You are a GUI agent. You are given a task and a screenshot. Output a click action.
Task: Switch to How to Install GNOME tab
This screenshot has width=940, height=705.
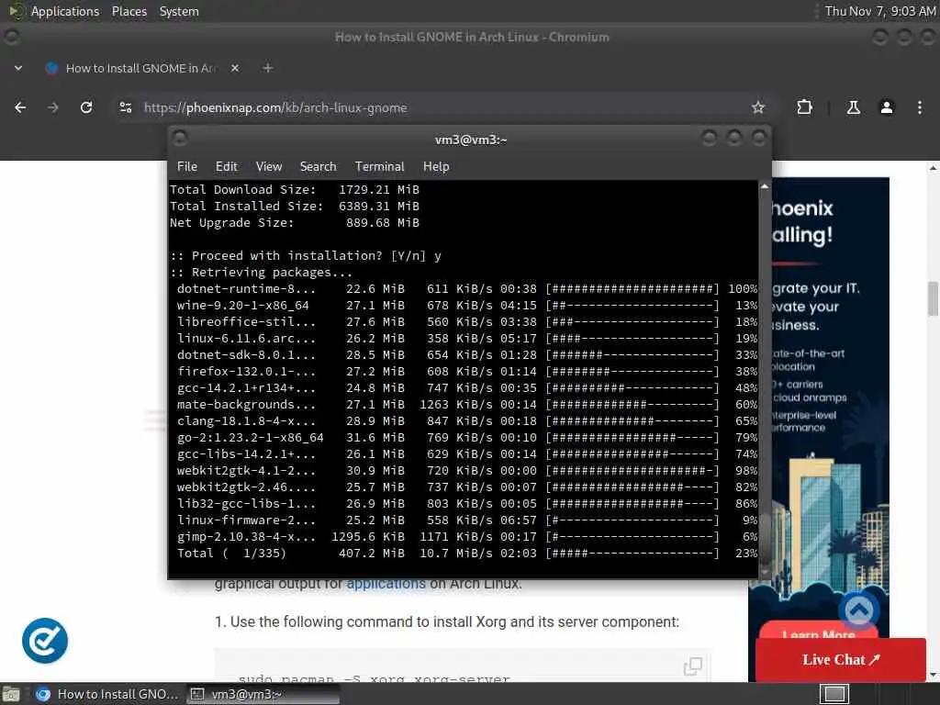pos(141,68)
